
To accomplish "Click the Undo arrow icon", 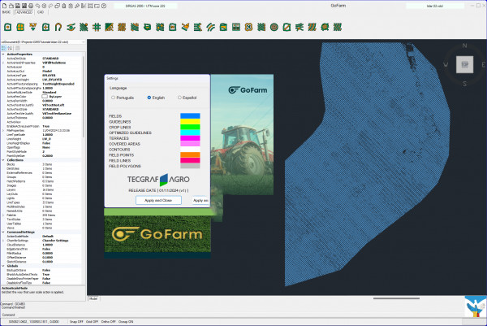I will pos(37,6).
